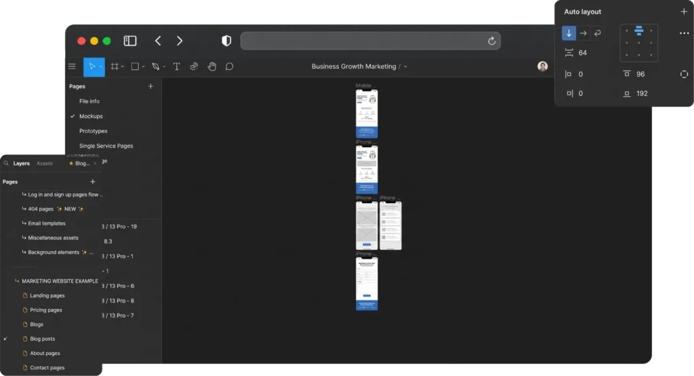Screen dimensions: 694x376
Task: Click the Business Growth Marketing title
Action: pos(354,66)
